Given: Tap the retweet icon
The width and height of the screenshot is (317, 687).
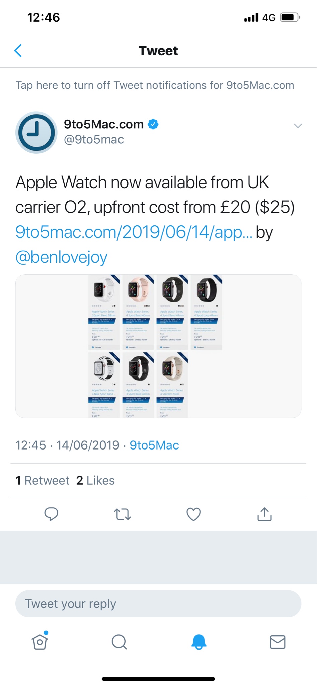Looking at the screenshot, I should (x=122, y=514).
